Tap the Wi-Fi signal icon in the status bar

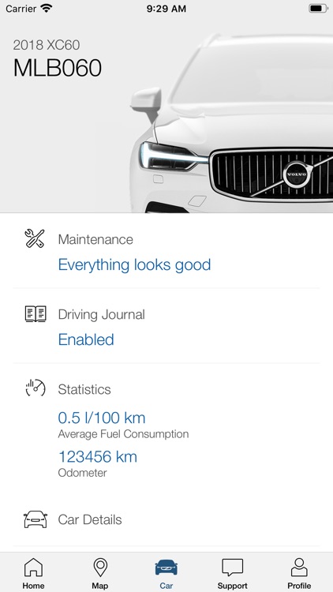(47, 9)
